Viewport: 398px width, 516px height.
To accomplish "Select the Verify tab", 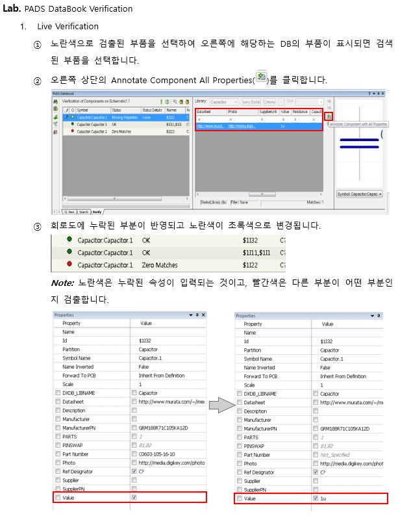I will (x=97, y=212).
